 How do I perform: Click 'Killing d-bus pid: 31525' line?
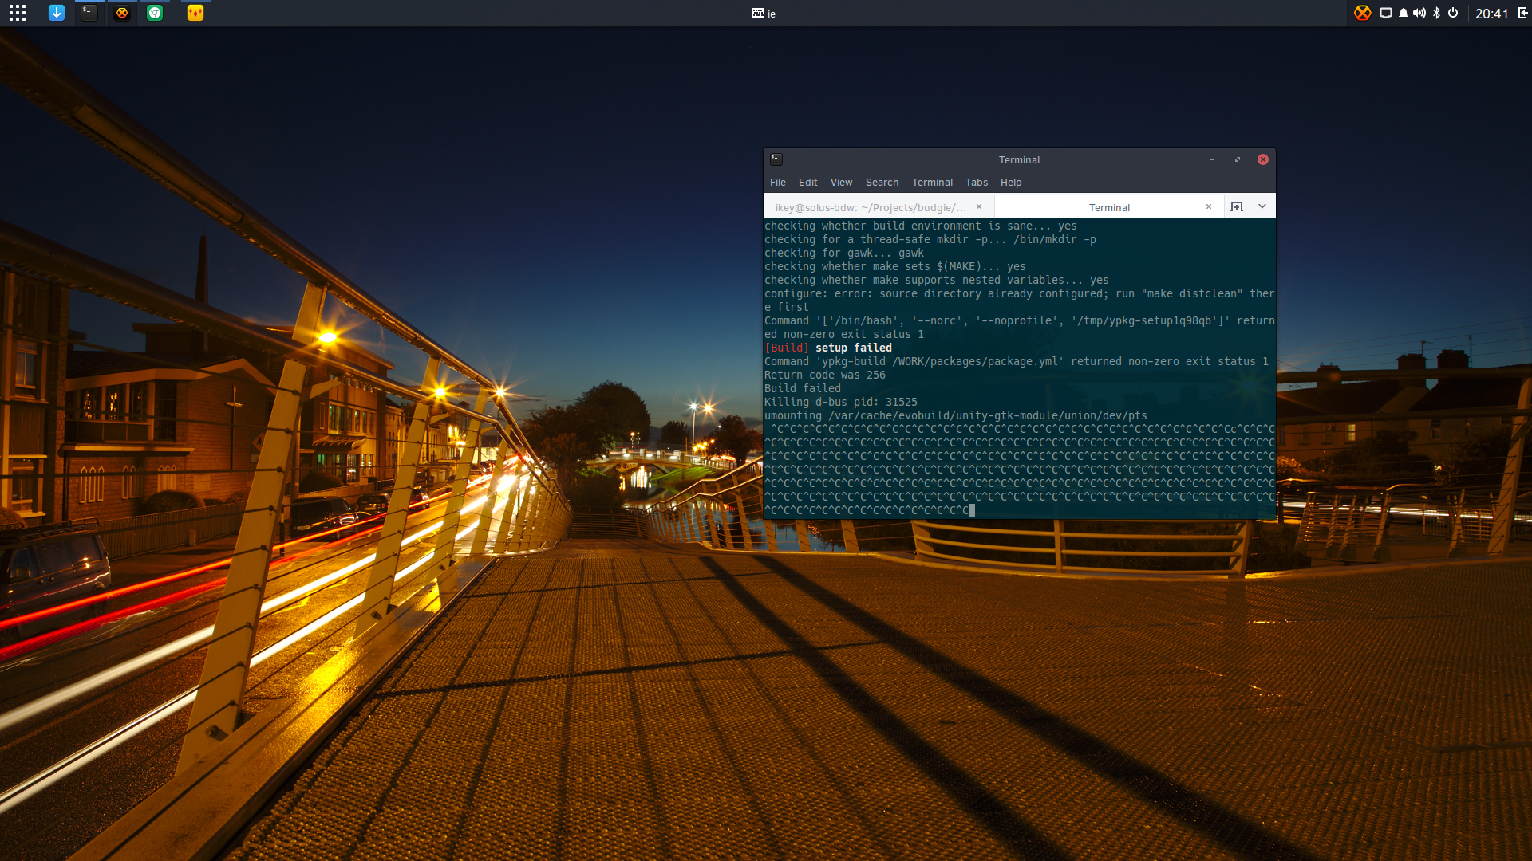pos(841,402)
